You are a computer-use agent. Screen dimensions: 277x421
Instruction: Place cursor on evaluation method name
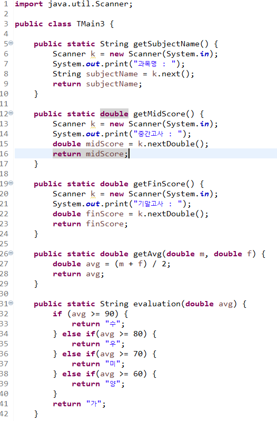157,304
